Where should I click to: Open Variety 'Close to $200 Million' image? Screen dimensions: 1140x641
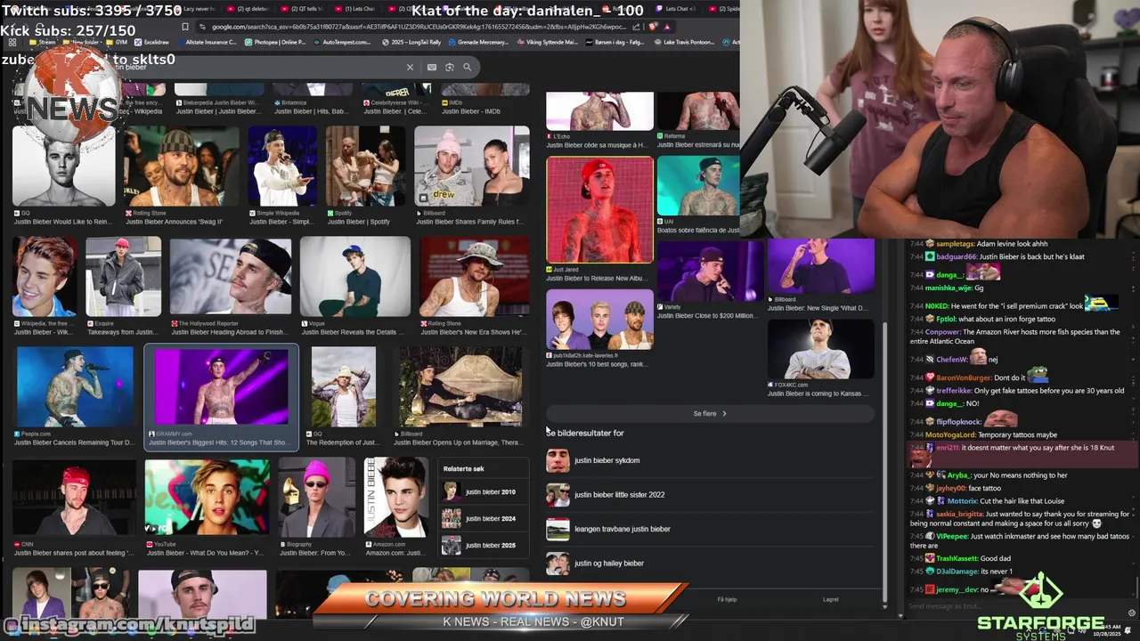(710, 271)
